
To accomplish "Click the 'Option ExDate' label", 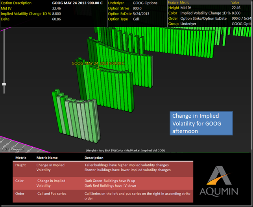I will [120, 14].
